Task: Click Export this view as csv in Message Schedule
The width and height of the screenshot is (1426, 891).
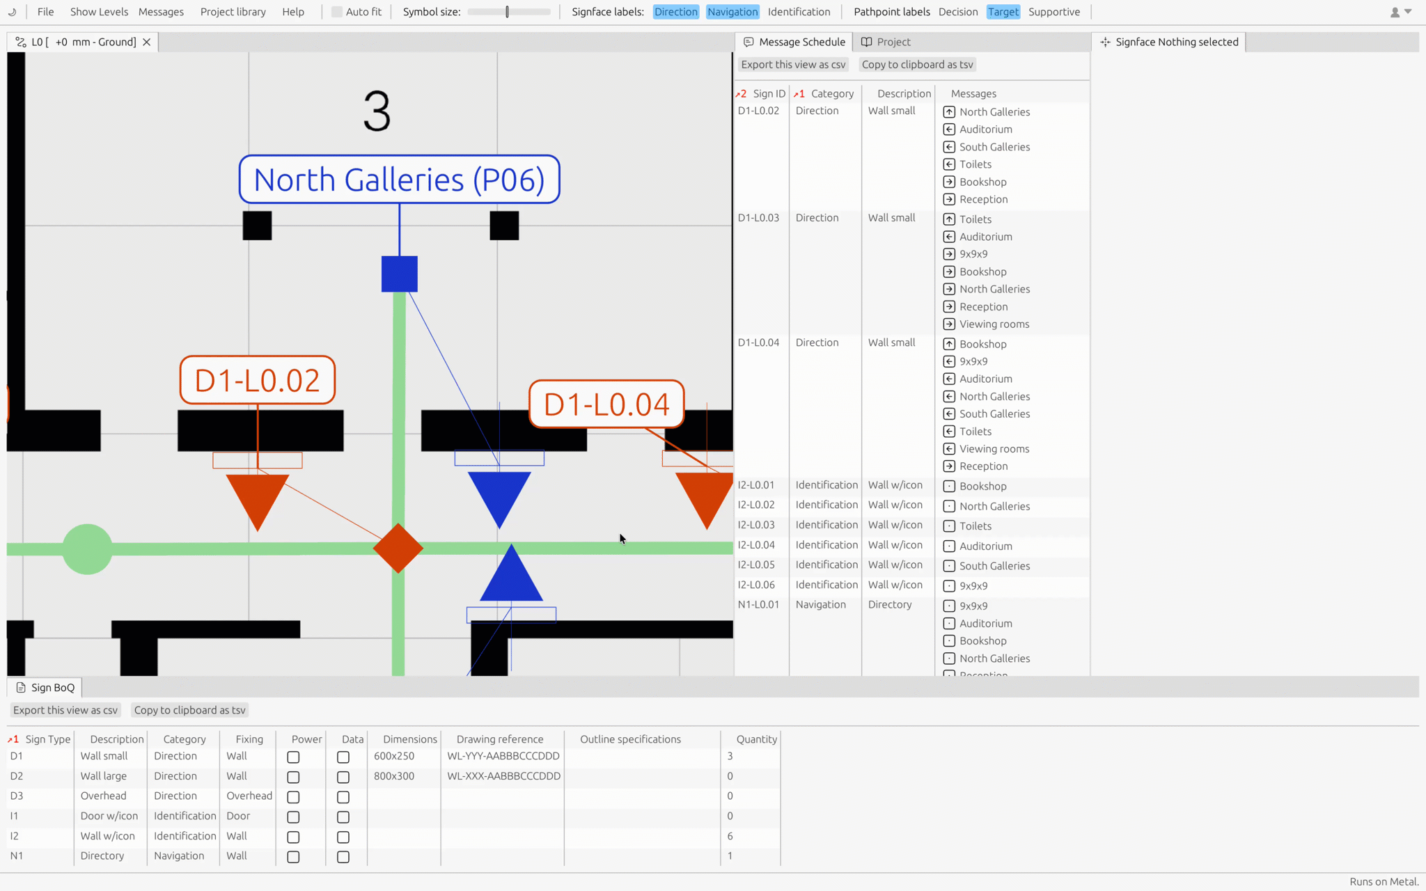Action: 792,65
